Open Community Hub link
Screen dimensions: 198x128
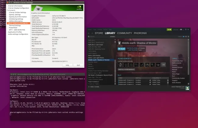177,61
